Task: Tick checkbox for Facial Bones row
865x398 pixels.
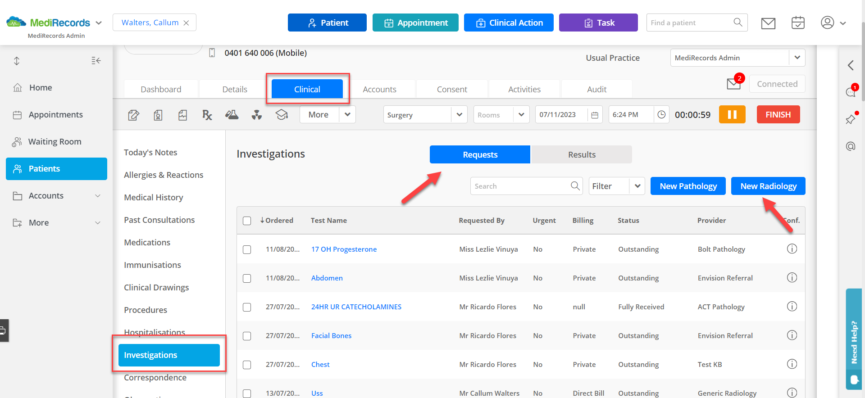Action: (247, 336)
